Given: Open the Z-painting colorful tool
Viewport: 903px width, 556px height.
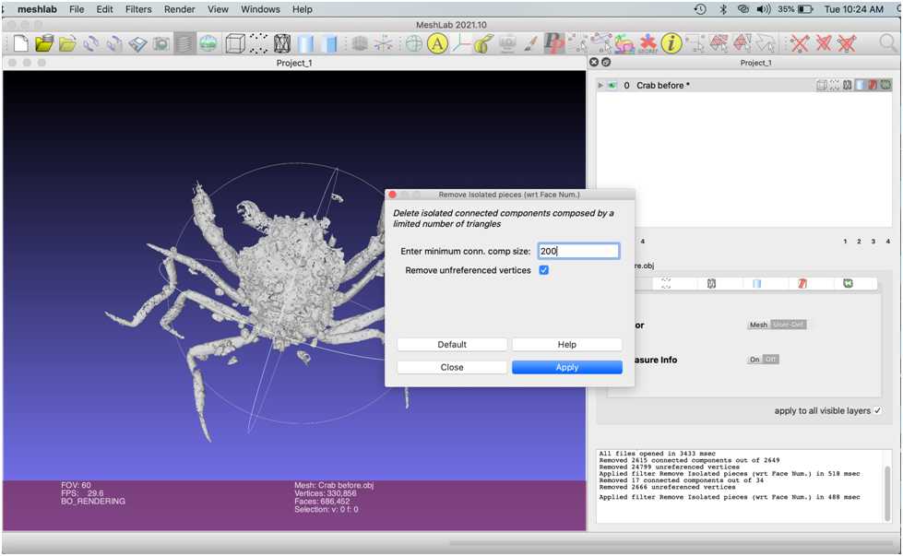Looking at the screenshot, I should [624, 43].
